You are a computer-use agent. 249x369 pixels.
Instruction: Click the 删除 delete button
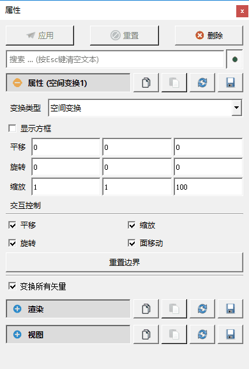209,35
